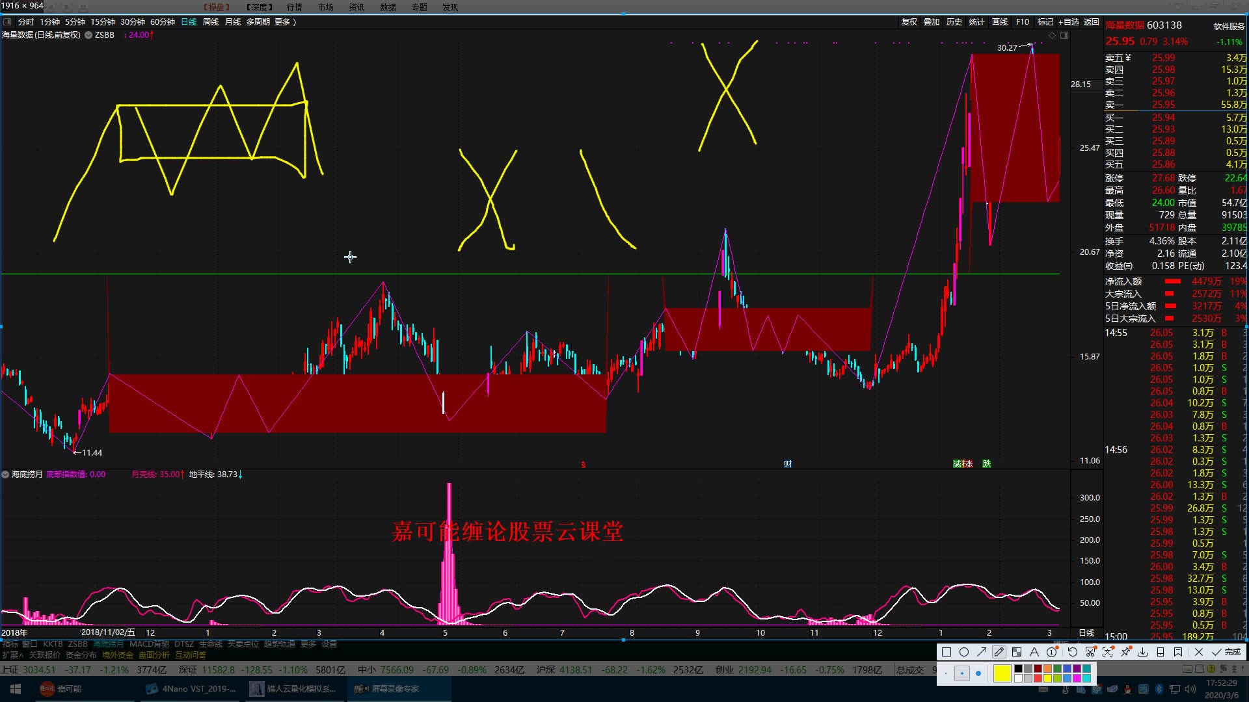Toggle the side panel icon above chart

1064,35
